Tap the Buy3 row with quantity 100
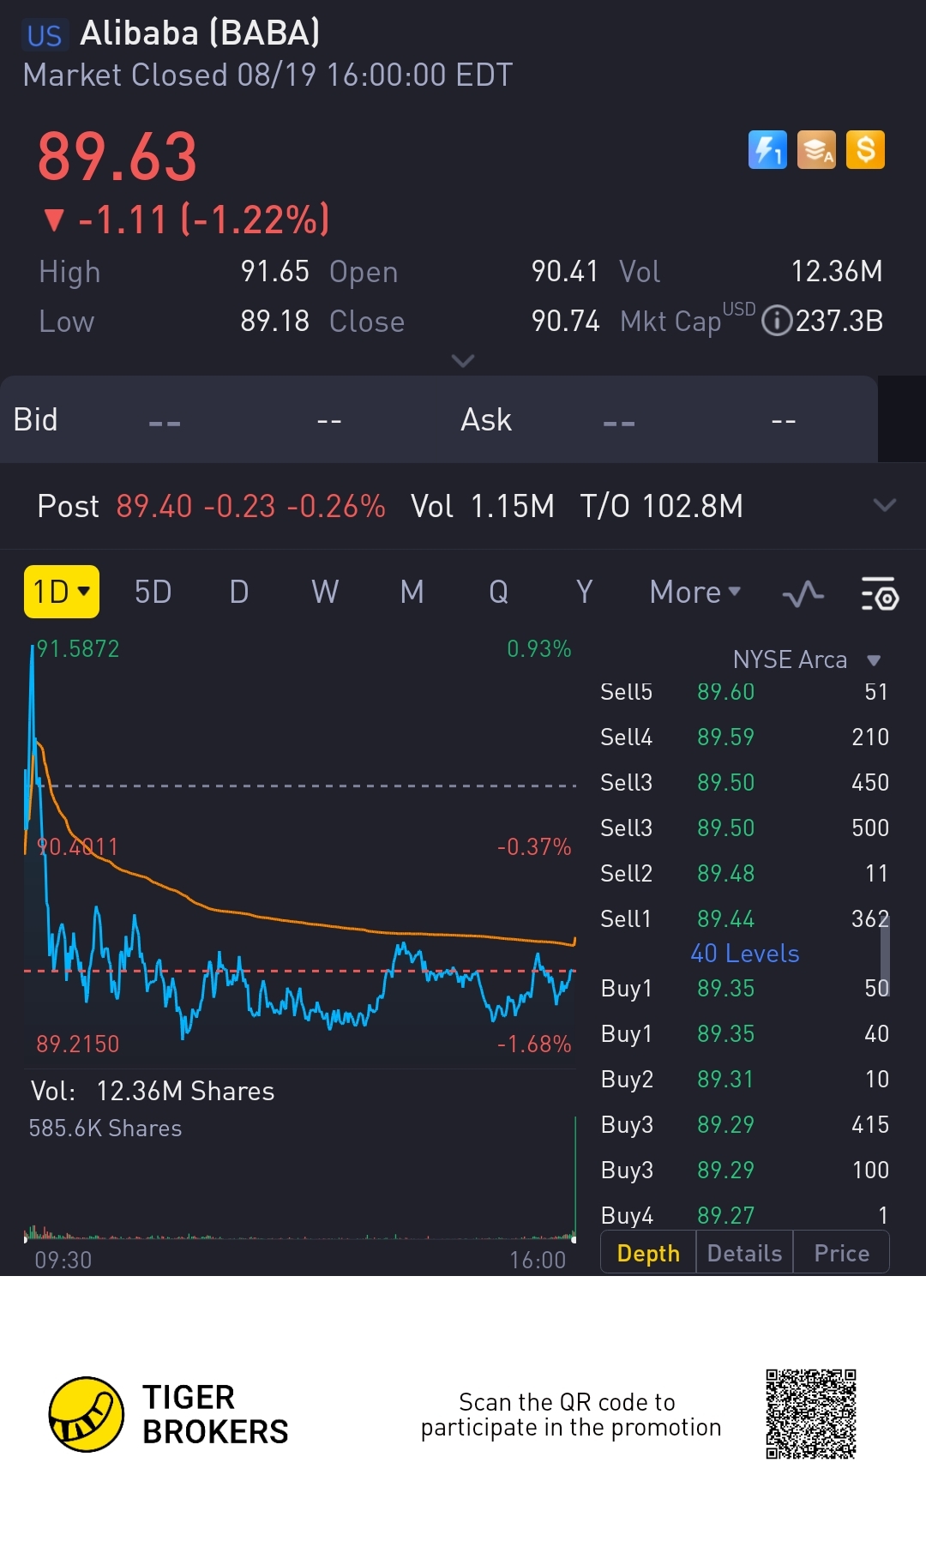The height and width of the screenshot is (1553, 926). [x=744, y=1171]
